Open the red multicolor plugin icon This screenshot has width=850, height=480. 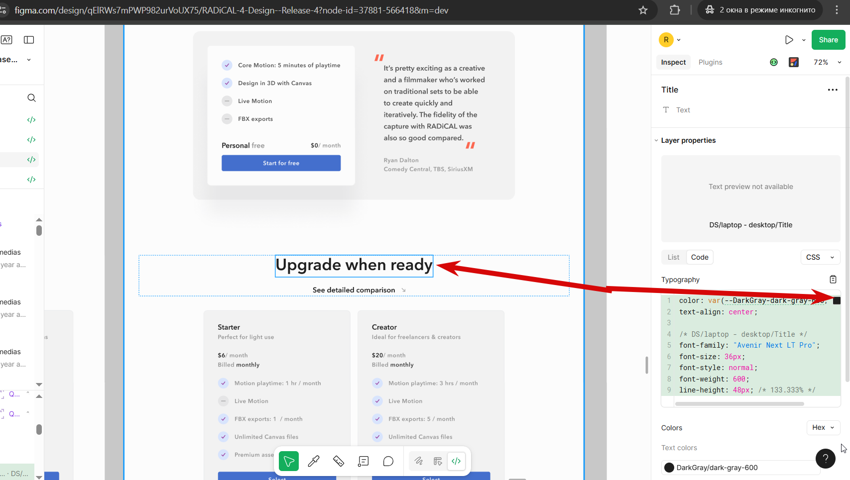794,62
